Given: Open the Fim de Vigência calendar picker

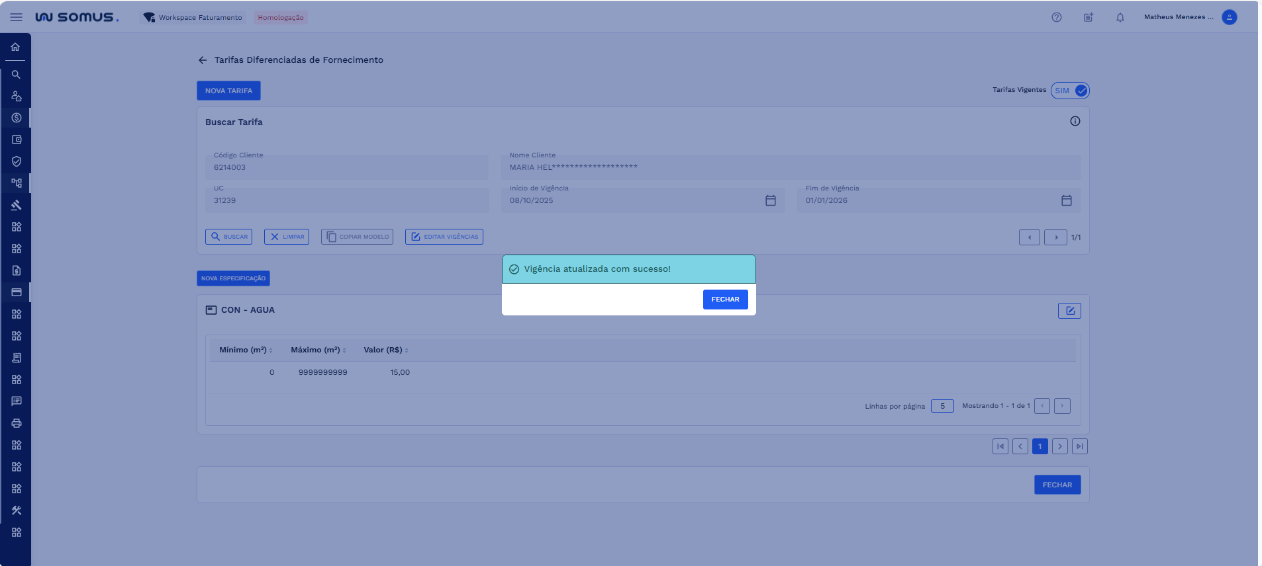Looking at the screenshot, I should pyautogui.click(x=1066, y=200).
